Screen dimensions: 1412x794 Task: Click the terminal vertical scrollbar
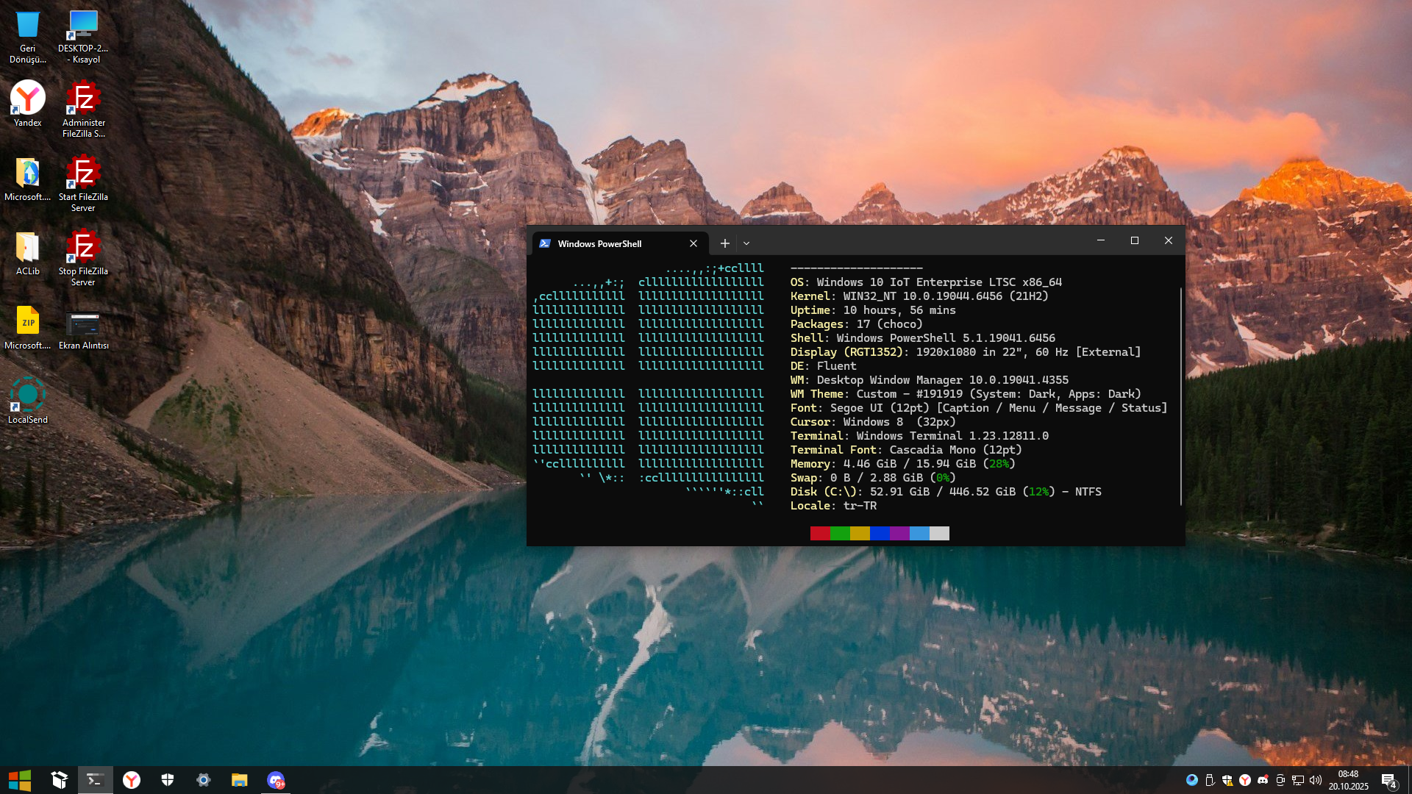1181,396
